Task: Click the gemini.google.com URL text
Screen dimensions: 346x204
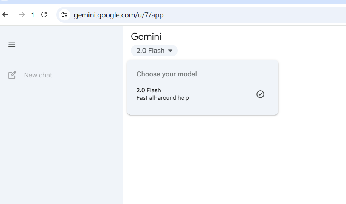Action: [x=119, y=15]
